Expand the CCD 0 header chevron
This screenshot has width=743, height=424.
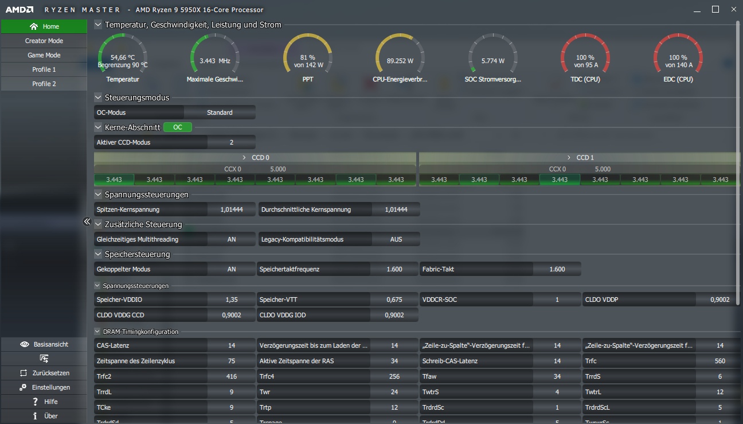[244, 157]
